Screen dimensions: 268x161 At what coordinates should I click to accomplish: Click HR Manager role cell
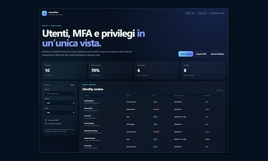[x=130, y=124]
